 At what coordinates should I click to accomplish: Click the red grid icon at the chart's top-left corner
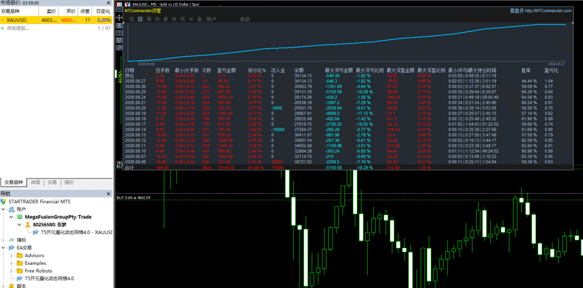(x=119, y=4)
